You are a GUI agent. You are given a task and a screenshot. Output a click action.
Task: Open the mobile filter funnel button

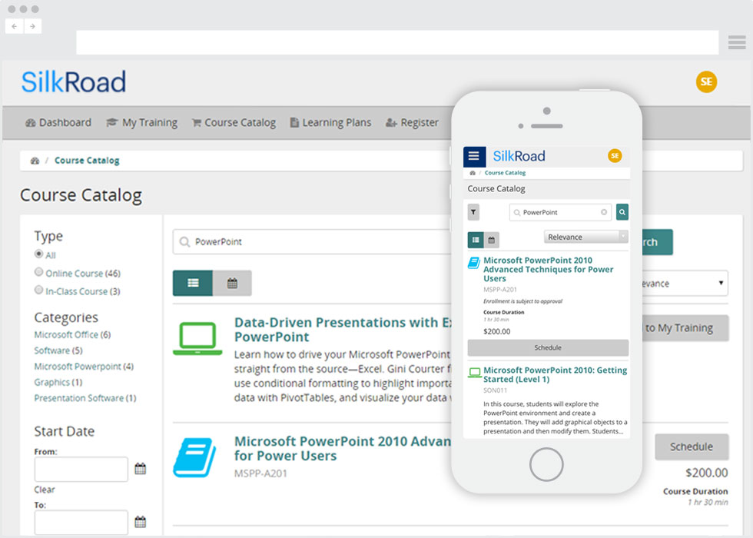pyautogui.click(x=473, y=212)
